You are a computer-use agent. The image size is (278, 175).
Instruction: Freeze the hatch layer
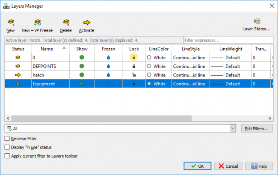108,75
